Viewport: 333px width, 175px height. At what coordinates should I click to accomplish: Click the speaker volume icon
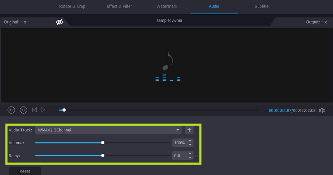[x=322, y=110]
